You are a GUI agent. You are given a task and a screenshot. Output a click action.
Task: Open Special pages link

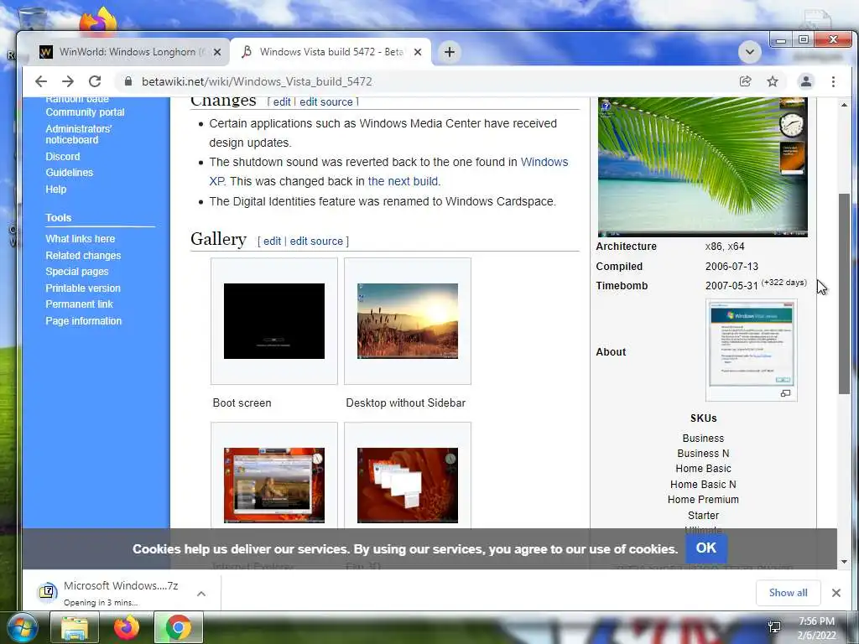[x=76, y=272]
